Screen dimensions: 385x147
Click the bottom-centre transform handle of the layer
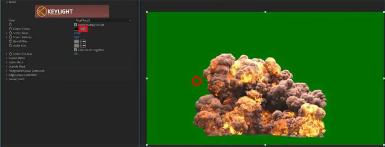coord(265,145)
